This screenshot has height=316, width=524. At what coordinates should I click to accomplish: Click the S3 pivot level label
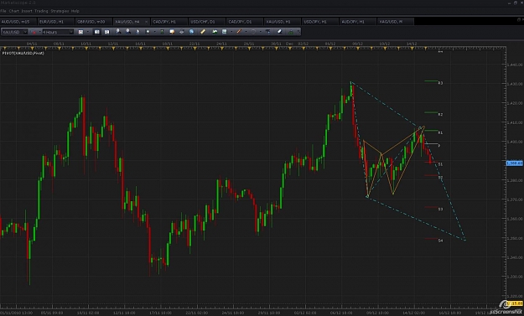click(440, 209)
